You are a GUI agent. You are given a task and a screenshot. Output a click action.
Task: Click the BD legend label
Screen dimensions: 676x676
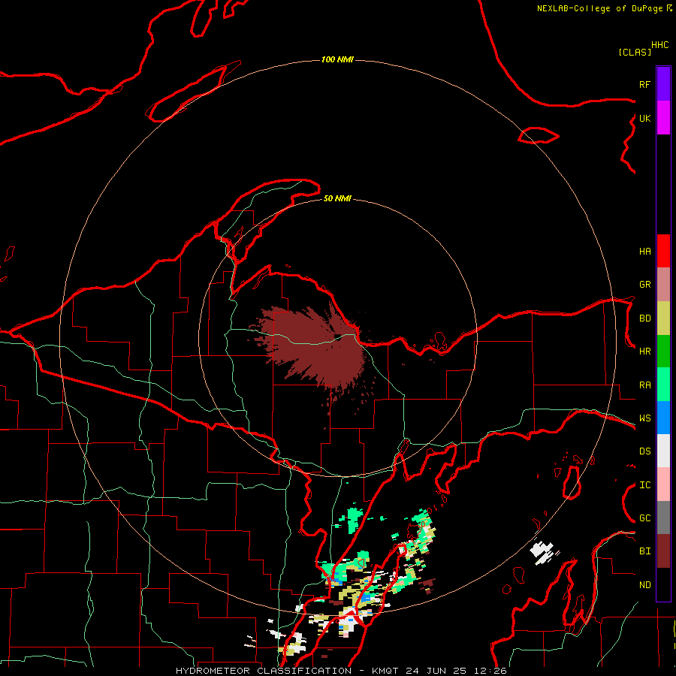644,318
